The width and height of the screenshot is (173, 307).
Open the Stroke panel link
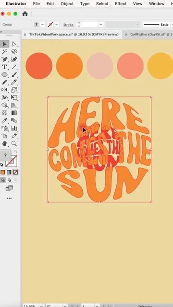click(68, 24)
